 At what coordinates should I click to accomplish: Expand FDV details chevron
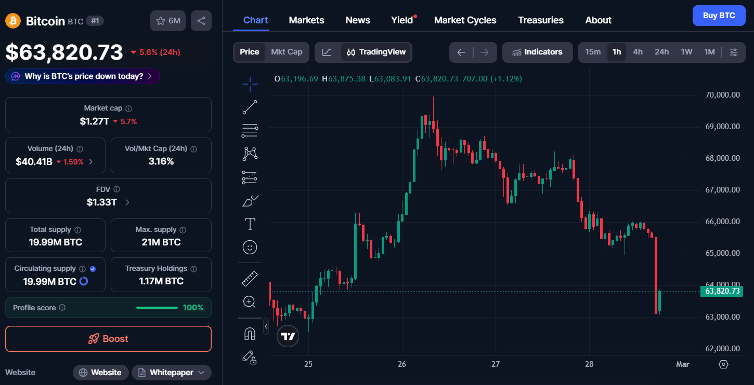127,202
